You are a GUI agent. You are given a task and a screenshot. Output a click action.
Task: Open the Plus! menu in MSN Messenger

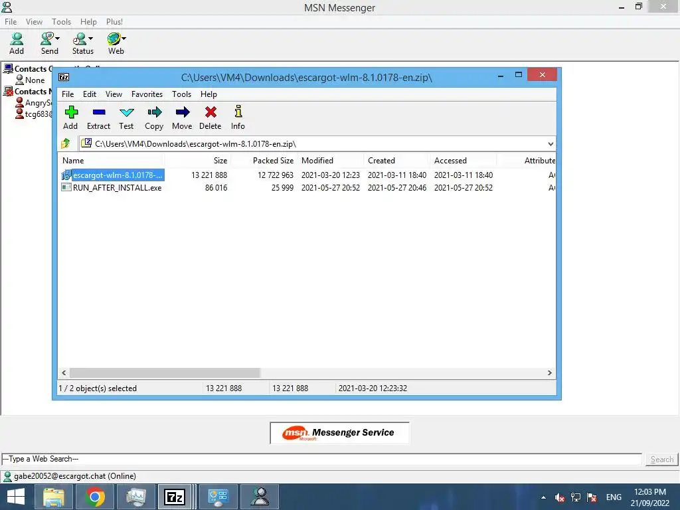[x=114, y=22]
